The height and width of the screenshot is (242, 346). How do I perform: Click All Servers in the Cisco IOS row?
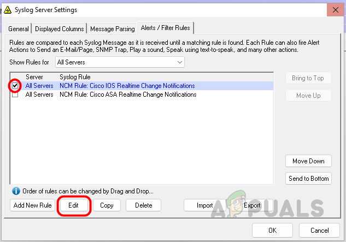click(x=39, y=86)
